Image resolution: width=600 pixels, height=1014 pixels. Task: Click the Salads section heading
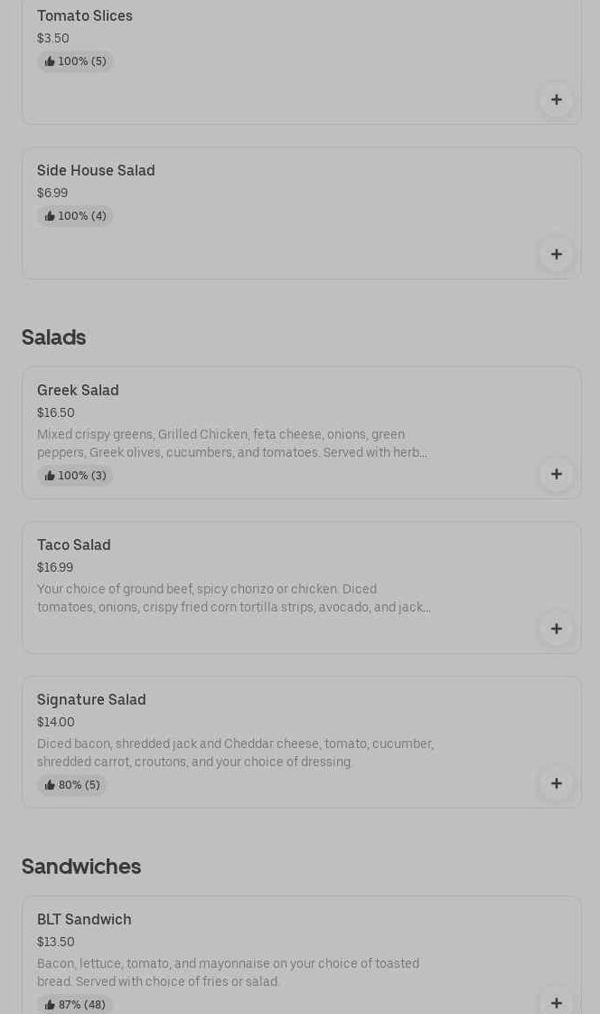(53, 337)
